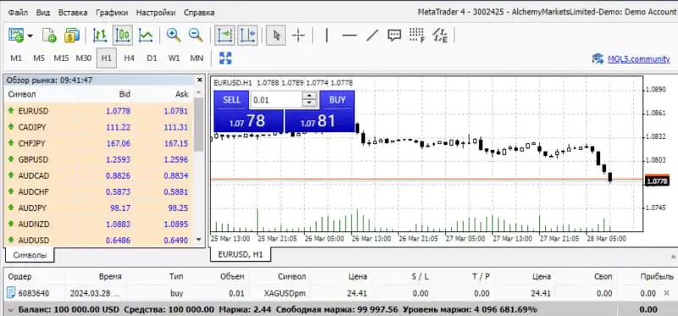Image resolution: width=678 pixels, height=316 pixels.
Task: Select the equidistant channel tool
Action: [x=440, y=36]
